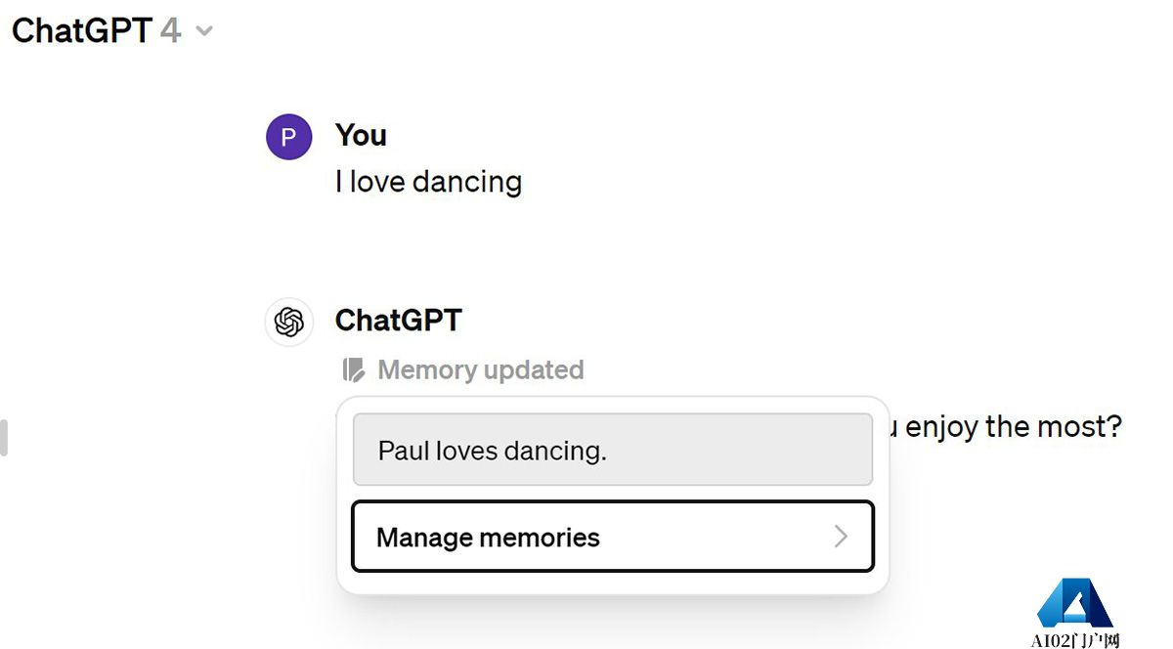This screenshot has width=1173, height=649.
Task: Open the model selector chevron near ChatGPT 4
Action: coord(204,31)
